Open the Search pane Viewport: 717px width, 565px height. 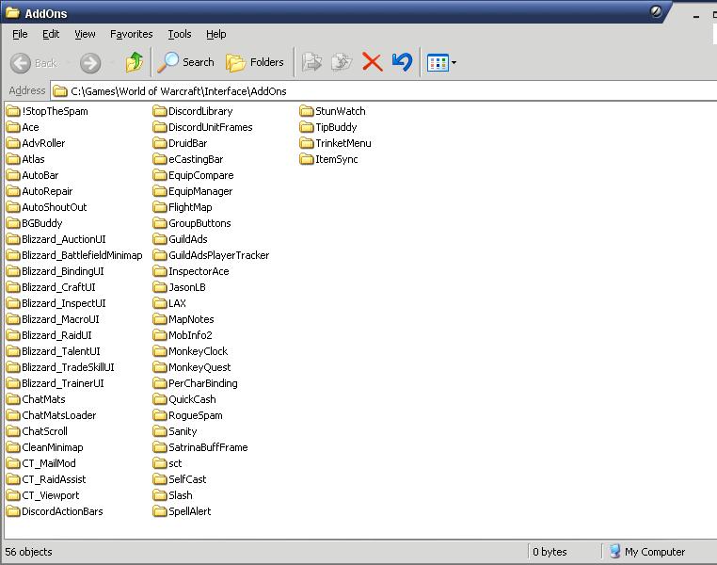(185, 62)
